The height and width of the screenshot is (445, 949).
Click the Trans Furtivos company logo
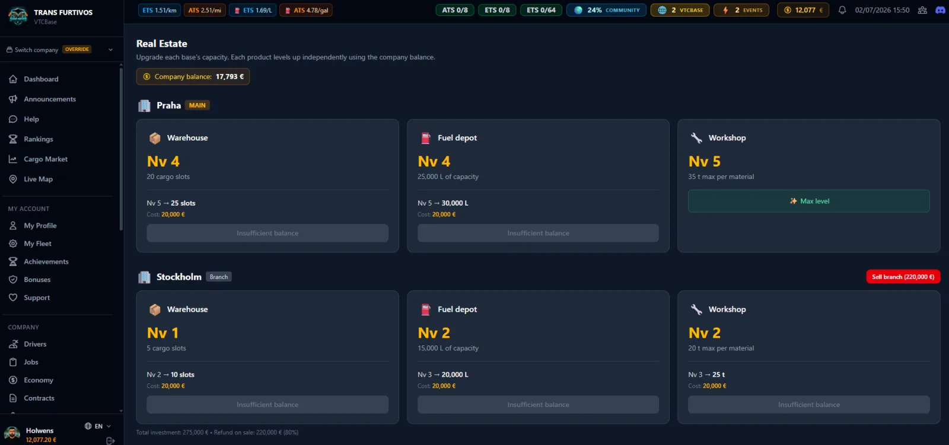click(x=18, y=16)
